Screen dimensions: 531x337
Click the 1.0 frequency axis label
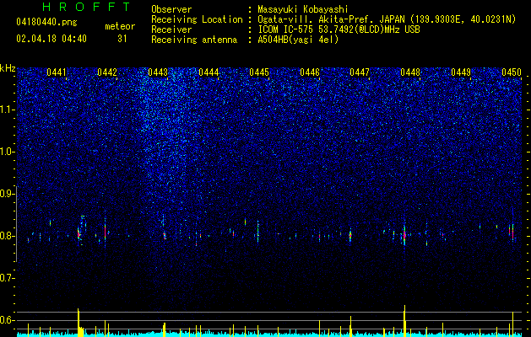[7, 152]
